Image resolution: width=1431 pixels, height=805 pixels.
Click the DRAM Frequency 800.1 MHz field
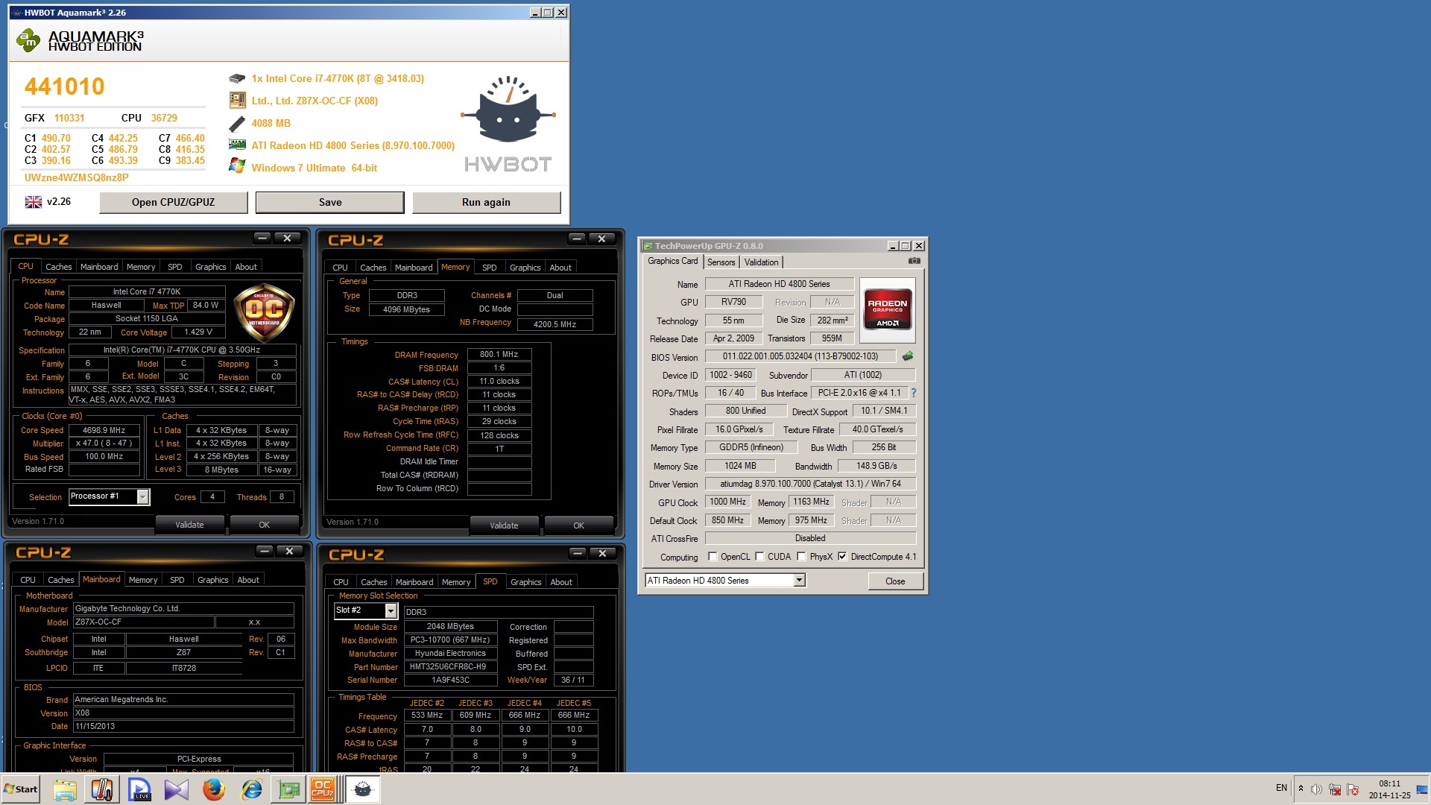click(499, 355)
